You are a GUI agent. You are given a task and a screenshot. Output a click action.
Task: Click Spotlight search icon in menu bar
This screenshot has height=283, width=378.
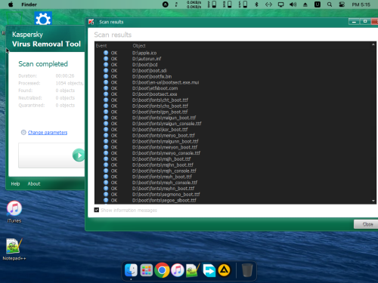tap(330, 5)
